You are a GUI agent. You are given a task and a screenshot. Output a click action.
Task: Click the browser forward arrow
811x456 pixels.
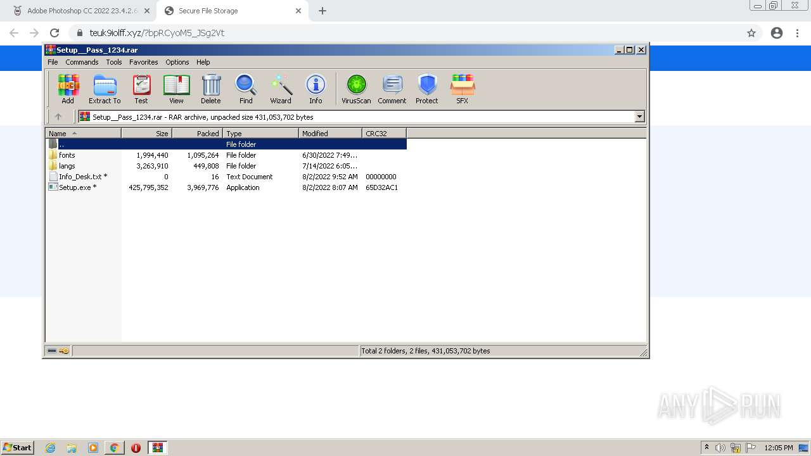pos(34,33)
